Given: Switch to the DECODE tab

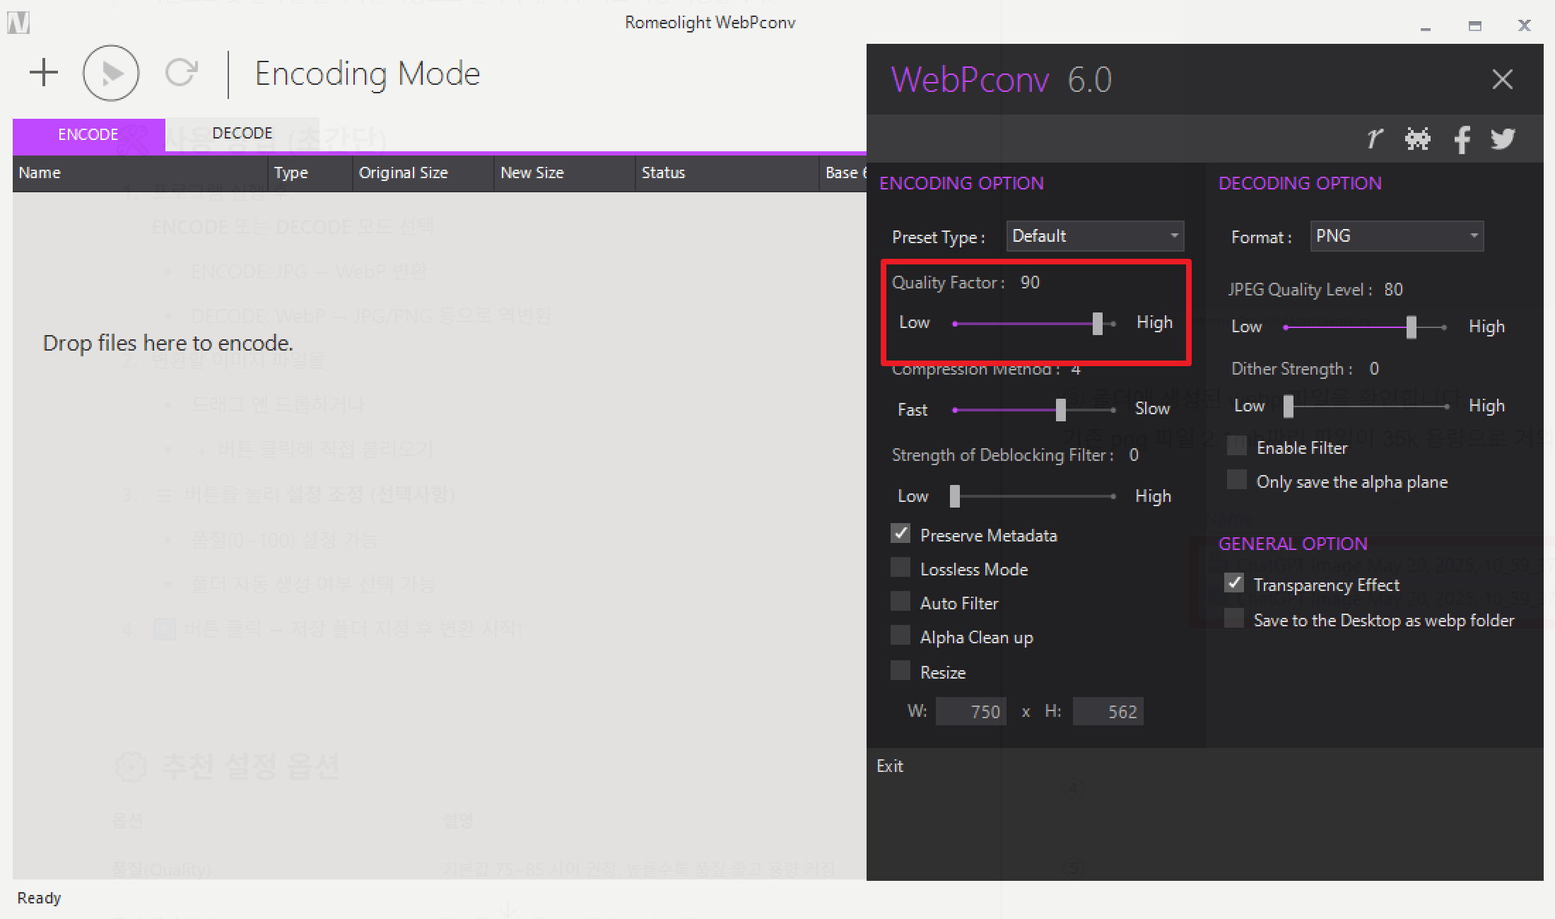Looking at the screenshot, I should [x=242, y=133].
